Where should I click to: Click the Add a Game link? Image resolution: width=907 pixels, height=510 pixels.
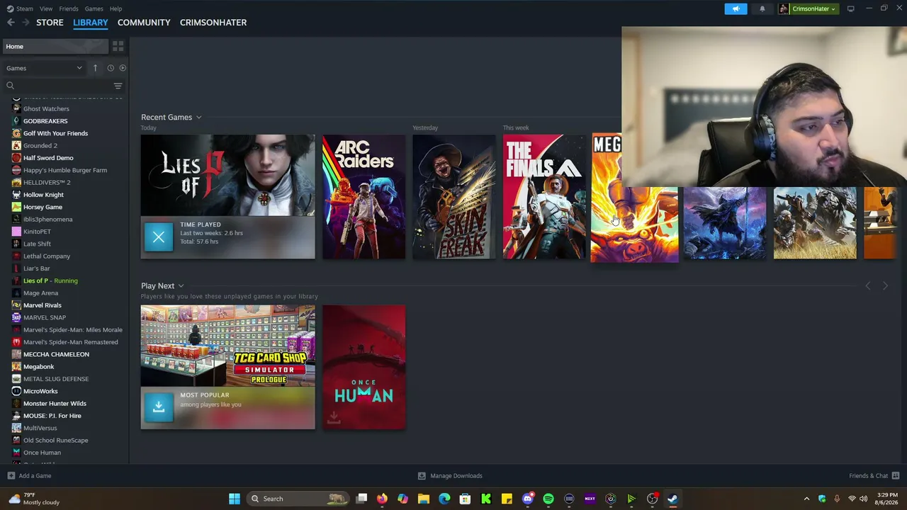click(35, 476)
